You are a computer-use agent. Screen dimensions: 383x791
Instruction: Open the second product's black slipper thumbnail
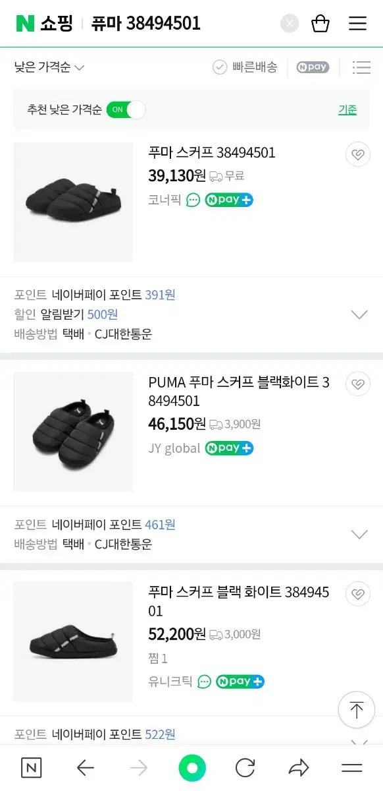point(72,430)
